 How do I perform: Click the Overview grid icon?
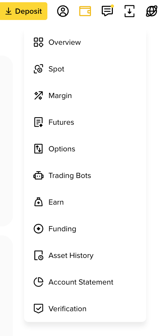[38, 42]
